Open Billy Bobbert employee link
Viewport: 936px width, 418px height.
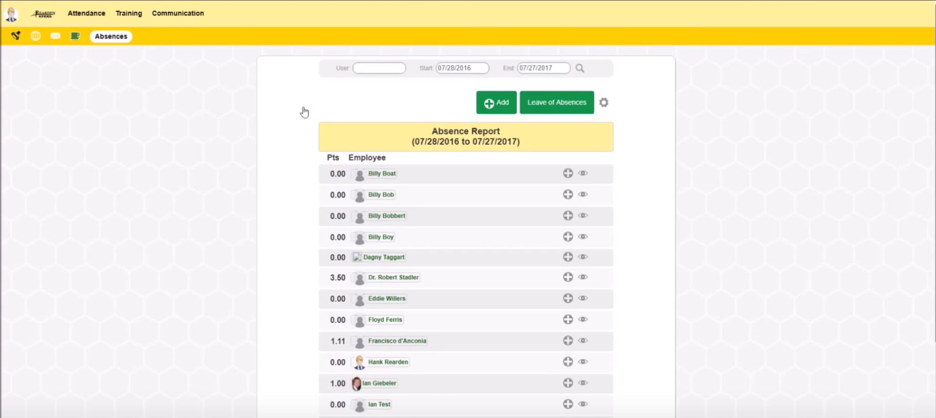point(387,216)
